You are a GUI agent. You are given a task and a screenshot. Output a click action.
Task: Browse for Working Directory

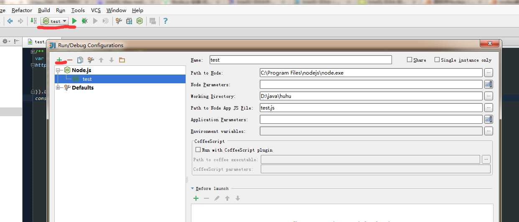pos(488,96)
